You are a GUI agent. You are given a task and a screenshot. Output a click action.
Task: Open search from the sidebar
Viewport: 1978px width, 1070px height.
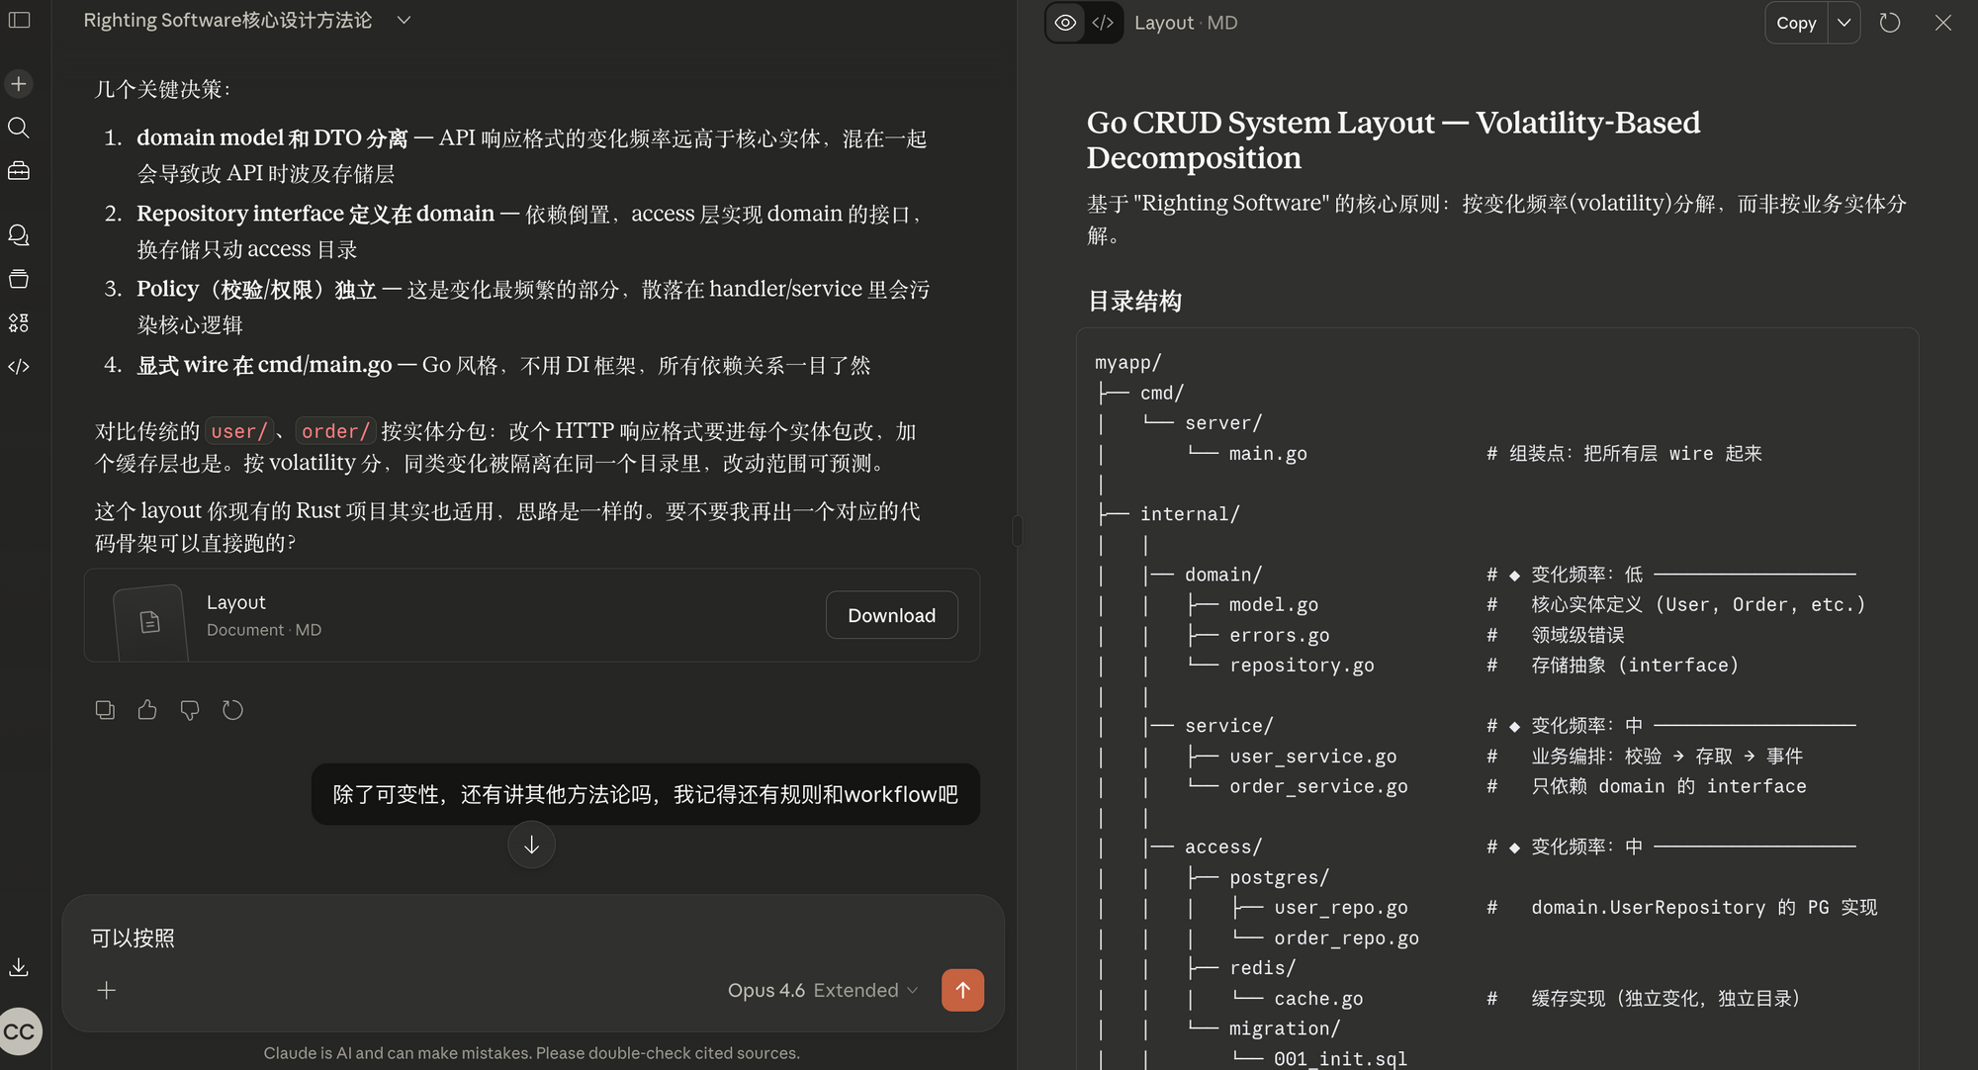point(19,128)
